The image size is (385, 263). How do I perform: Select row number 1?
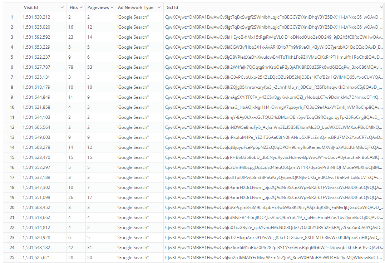12,17
